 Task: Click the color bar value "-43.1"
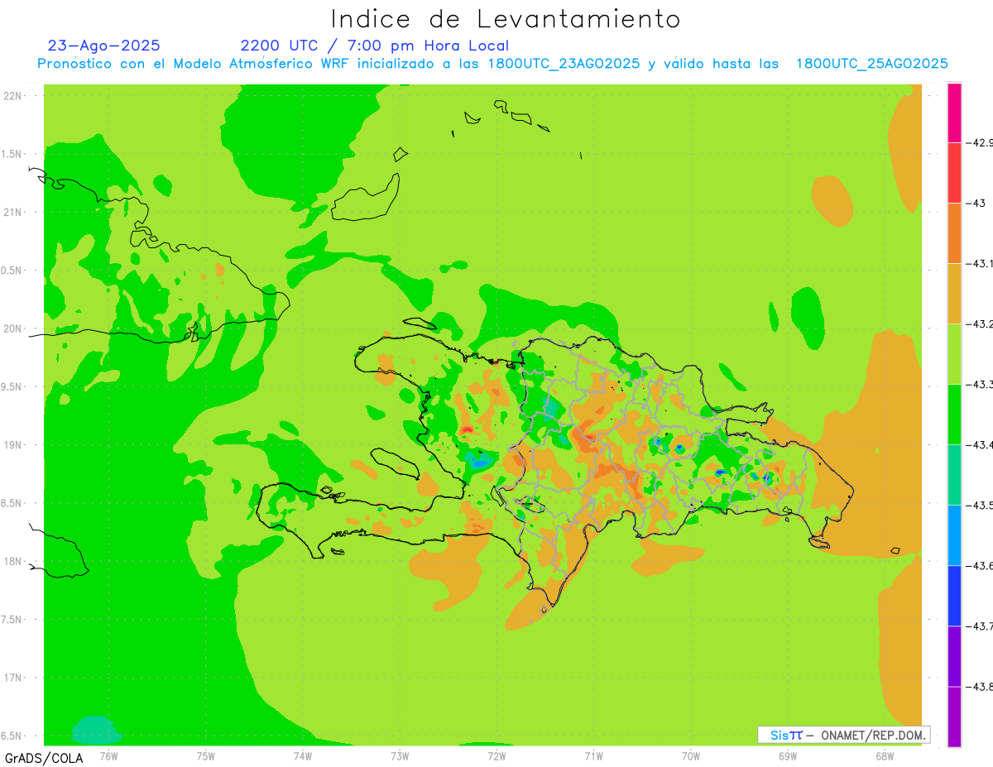[981, 263]
